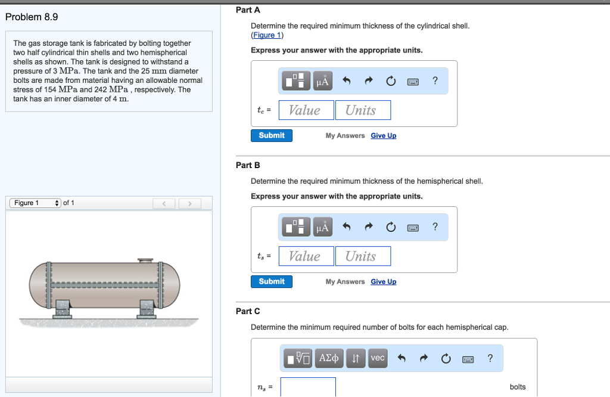
Task: Open the exponent/template palette in Part A toolbar
Action: (x=296, y=80)
